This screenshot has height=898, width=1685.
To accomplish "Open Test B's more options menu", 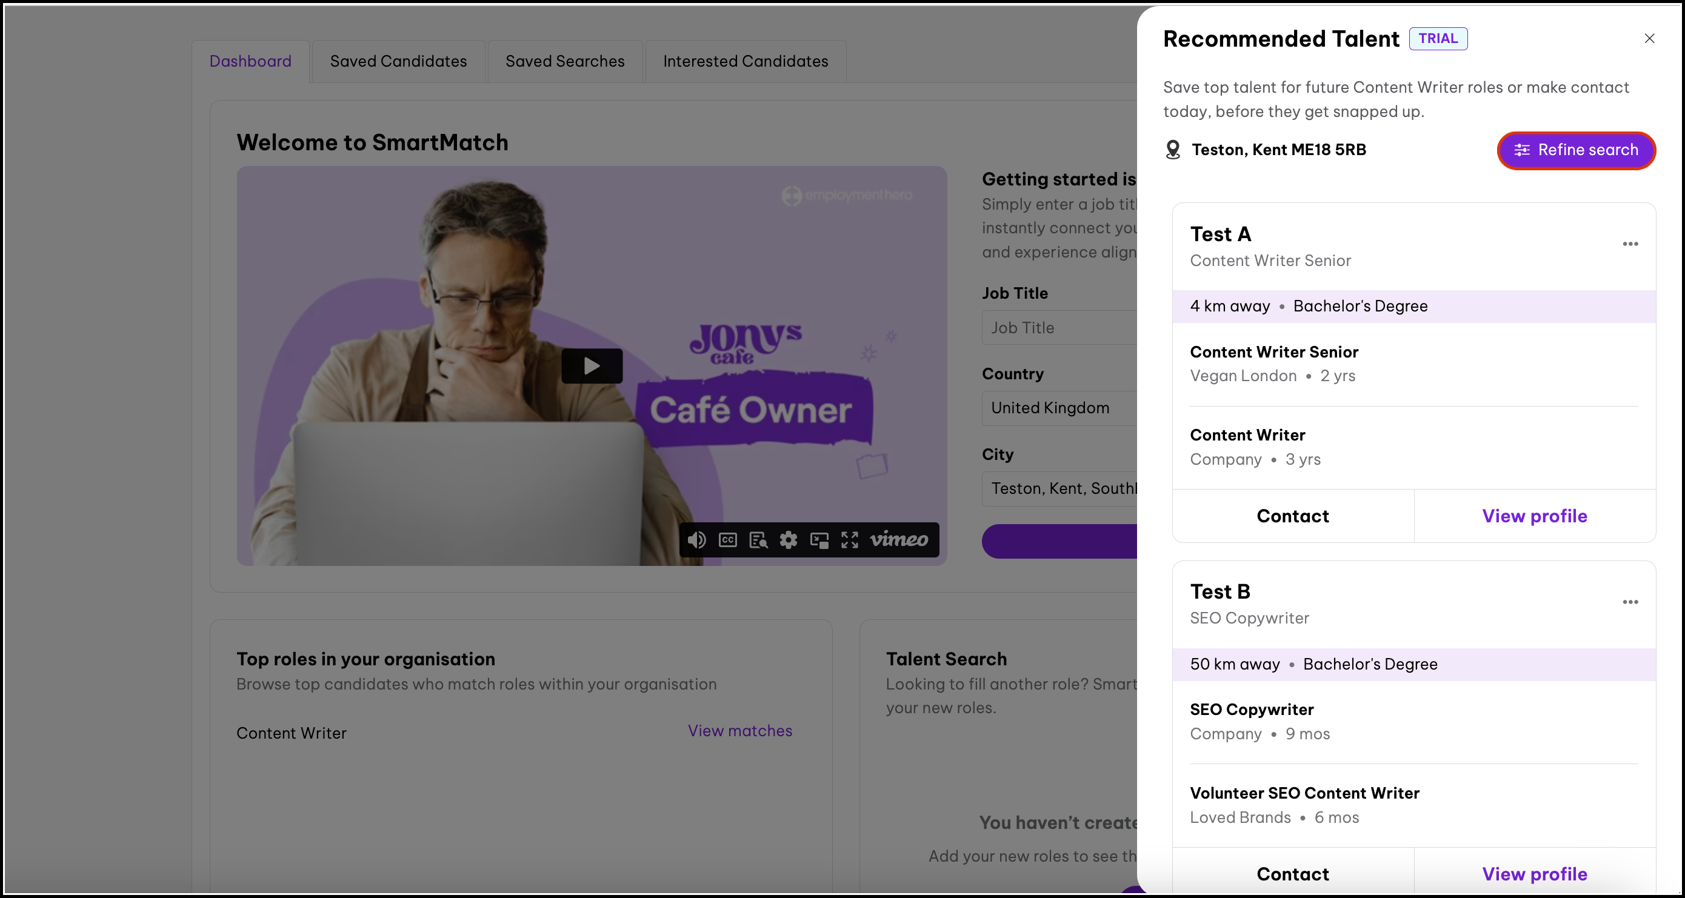I will point(1630,602).
